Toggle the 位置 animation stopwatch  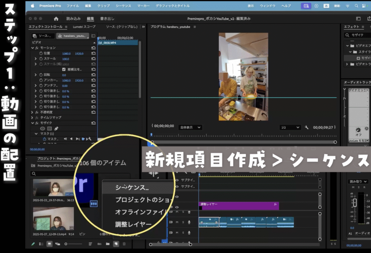[x=41, y=53]
